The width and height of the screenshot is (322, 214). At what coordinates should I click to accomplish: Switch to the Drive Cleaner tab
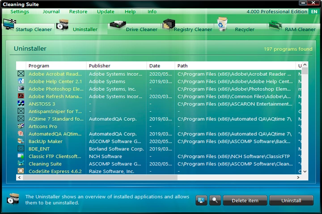[142, 29]
